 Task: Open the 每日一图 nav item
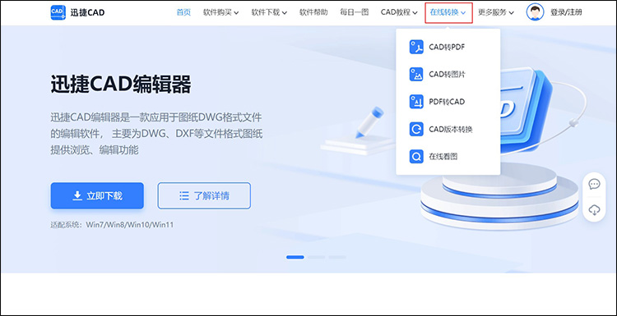tap(354, 12)
